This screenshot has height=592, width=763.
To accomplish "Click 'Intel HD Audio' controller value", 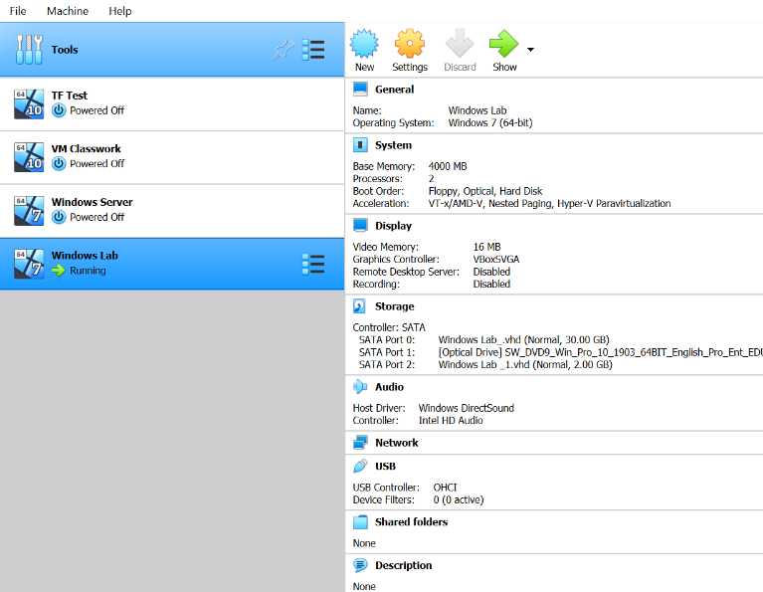I will [x=451, y=421].
